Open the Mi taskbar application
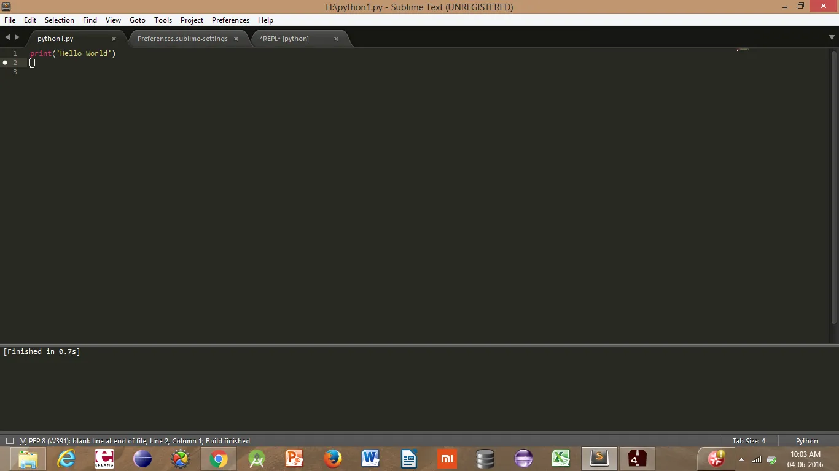This screenshot has height=471, width=839. coord(447,459)
